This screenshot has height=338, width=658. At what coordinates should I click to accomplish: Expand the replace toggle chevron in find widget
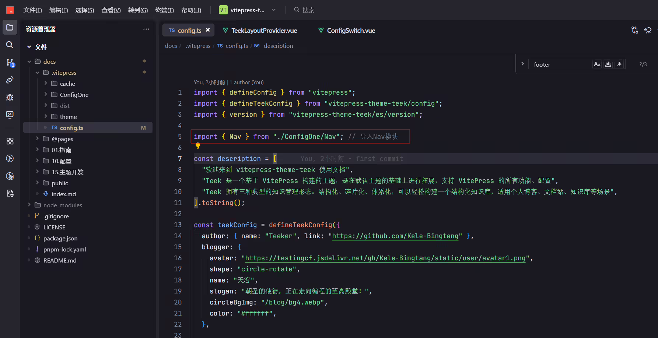pyautogui.click(x=522, y=64)
